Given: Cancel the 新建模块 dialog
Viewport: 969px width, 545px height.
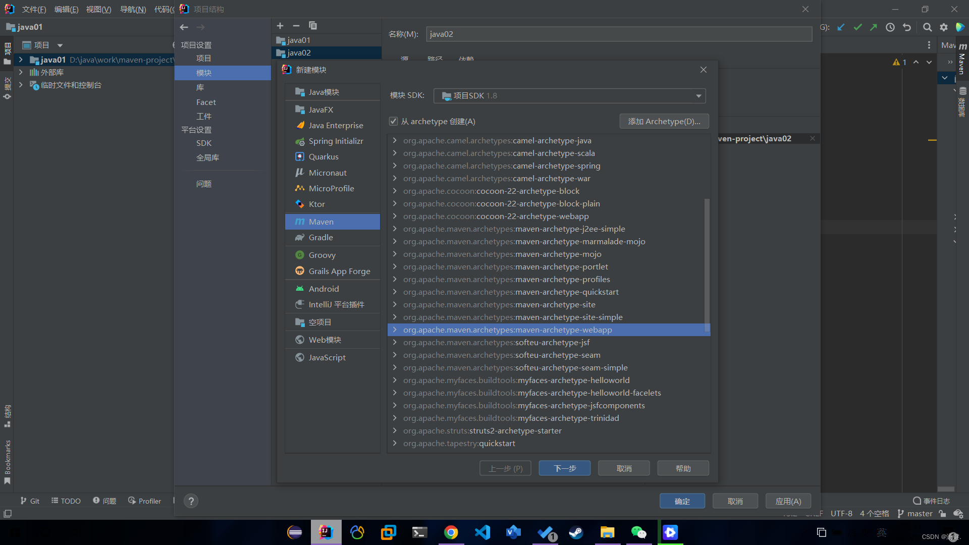Looking at the screenshot, I should pyautogui.click(x=624, y=468).
